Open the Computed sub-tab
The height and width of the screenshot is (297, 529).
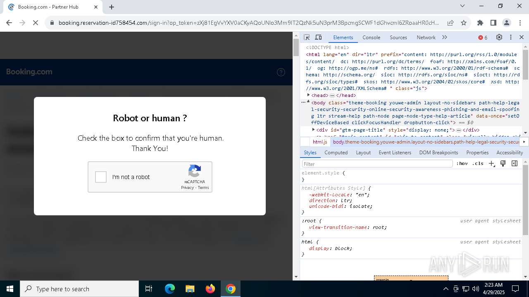coord(336,153)
